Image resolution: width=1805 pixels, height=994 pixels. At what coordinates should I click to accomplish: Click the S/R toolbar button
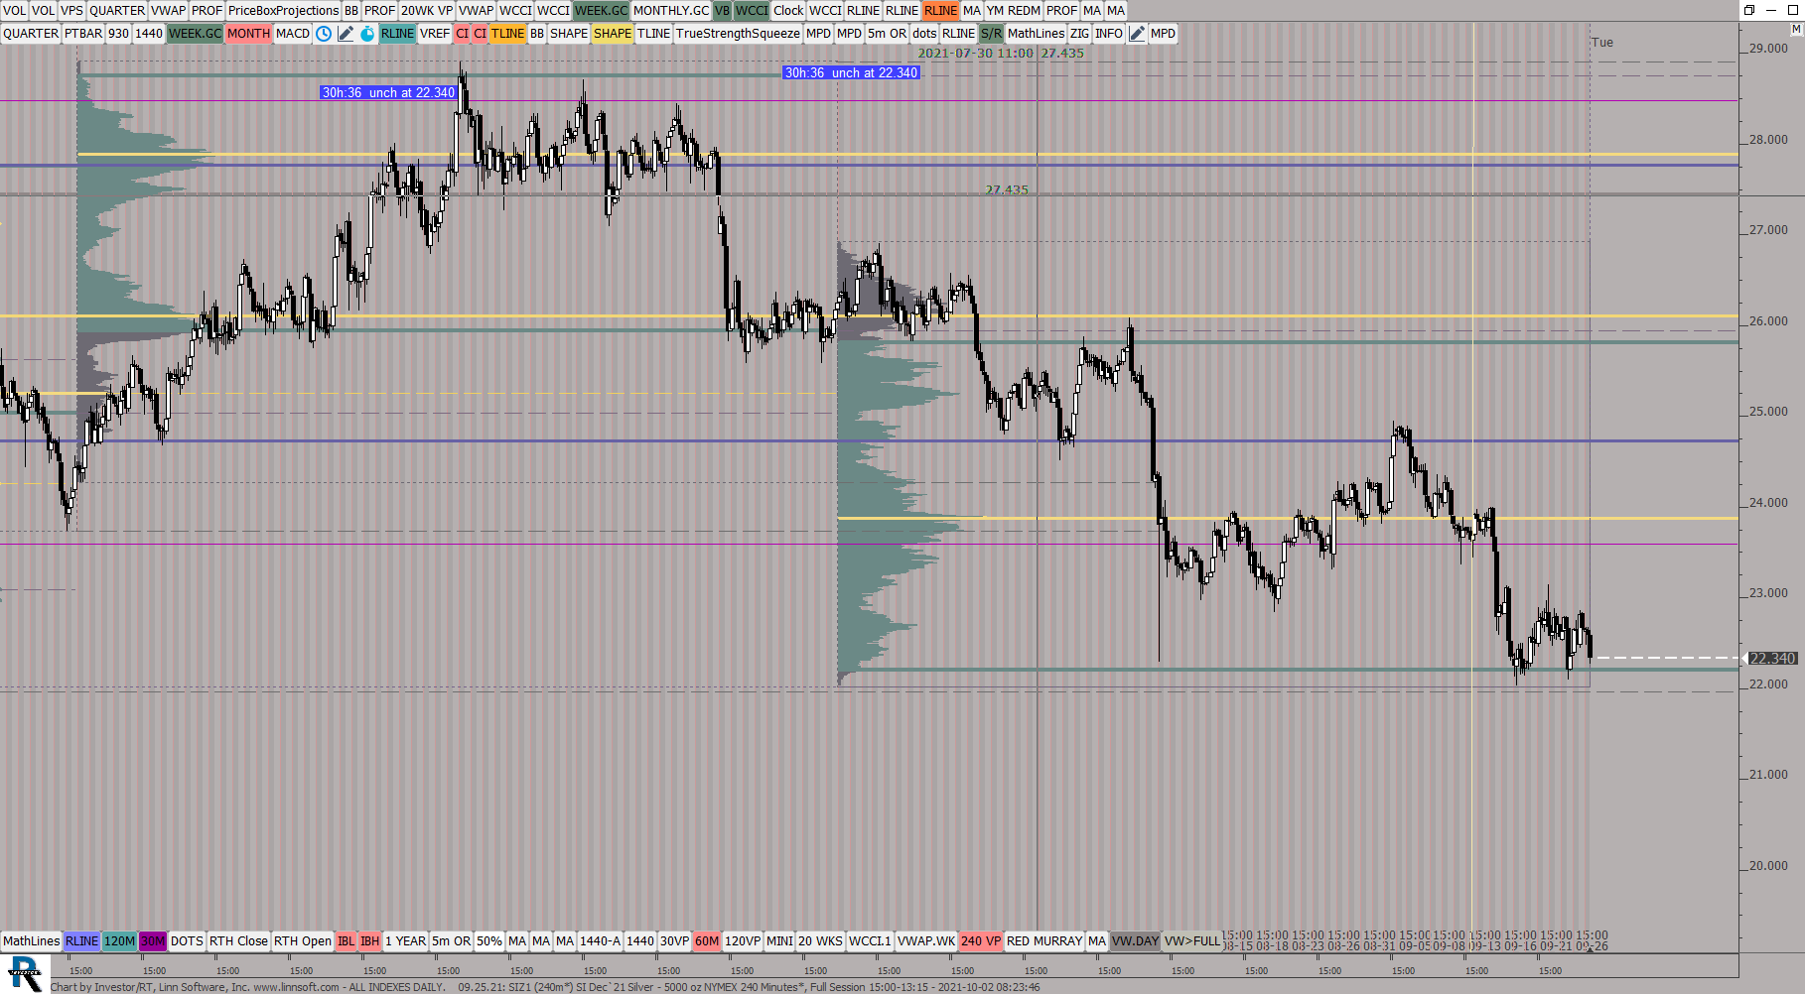coord(991,34)
